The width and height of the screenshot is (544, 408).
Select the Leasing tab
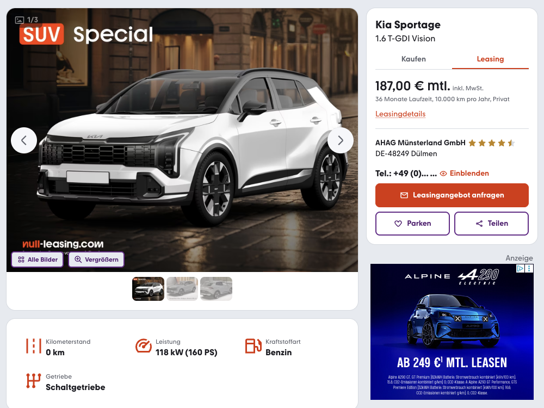(490, 59)
